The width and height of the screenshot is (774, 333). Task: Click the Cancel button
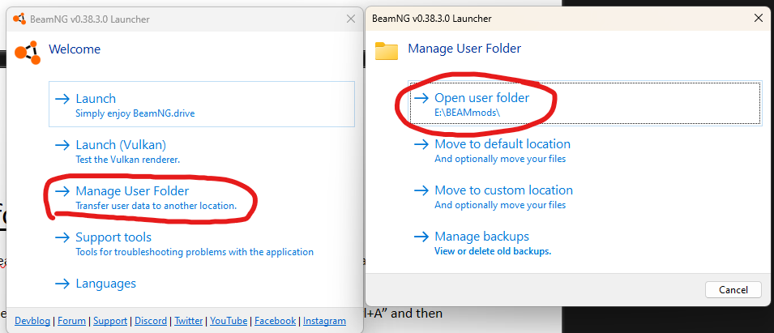[733, 289]
